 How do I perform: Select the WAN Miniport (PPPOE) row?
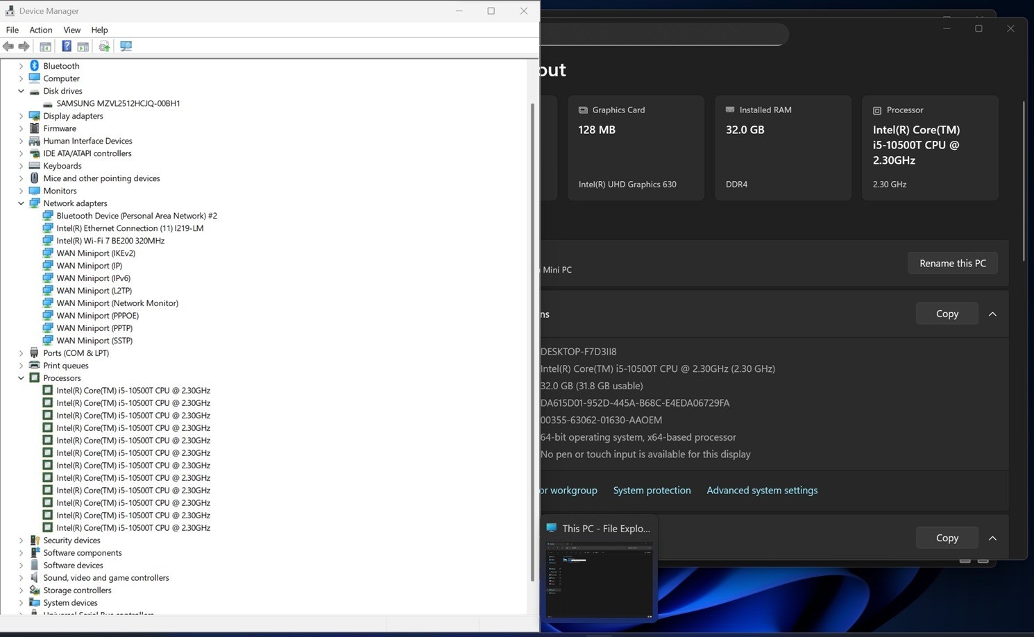pyautogui.click(x=98, y=316)
